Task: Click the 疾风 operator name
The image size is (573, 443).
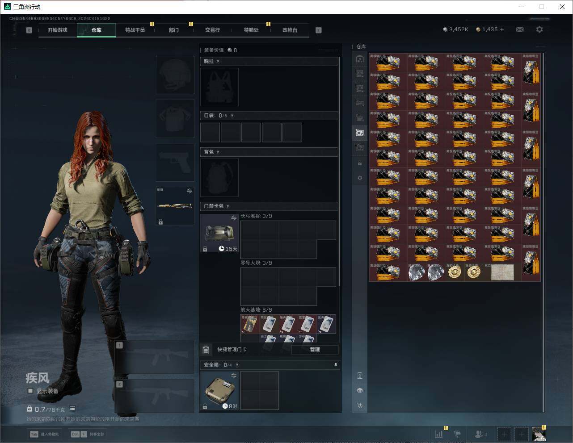Action: (38, 378)
